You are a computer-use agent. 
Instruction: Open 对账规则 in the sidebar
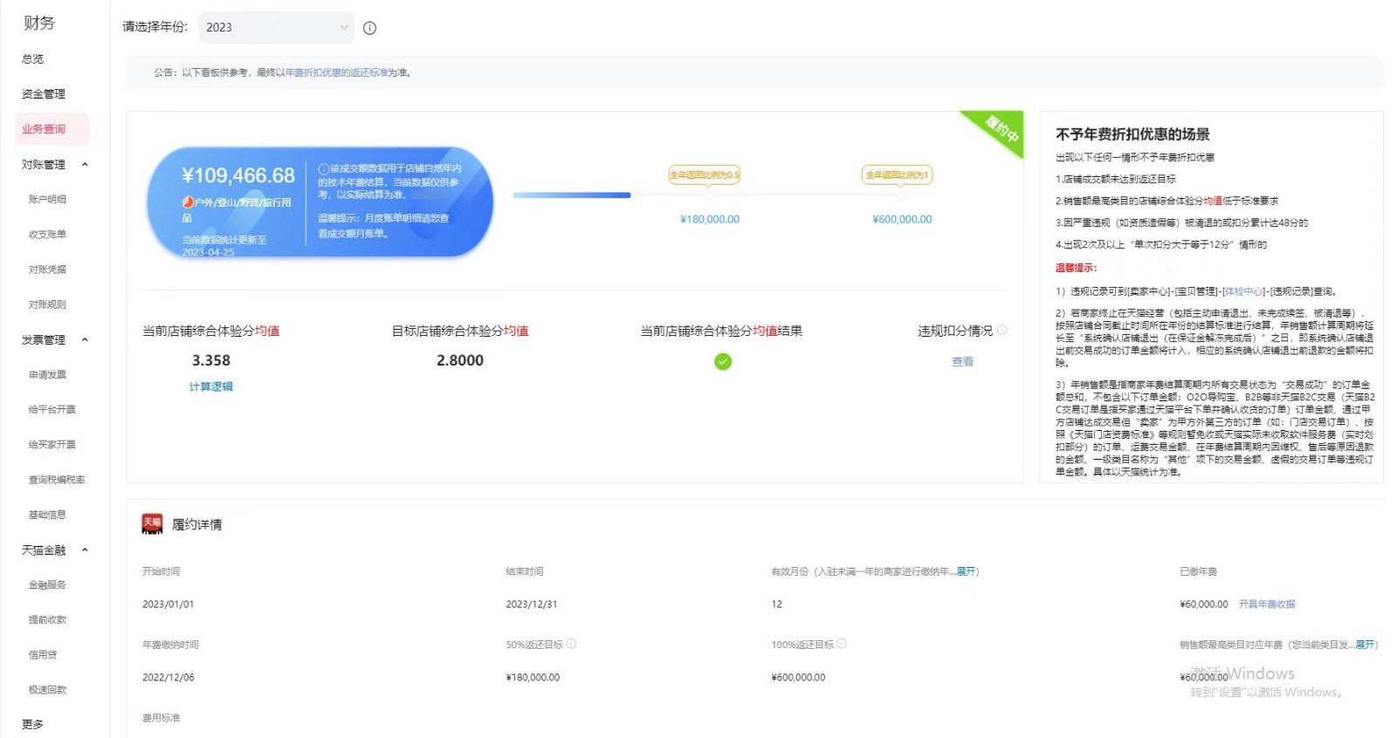click(47, 304)
